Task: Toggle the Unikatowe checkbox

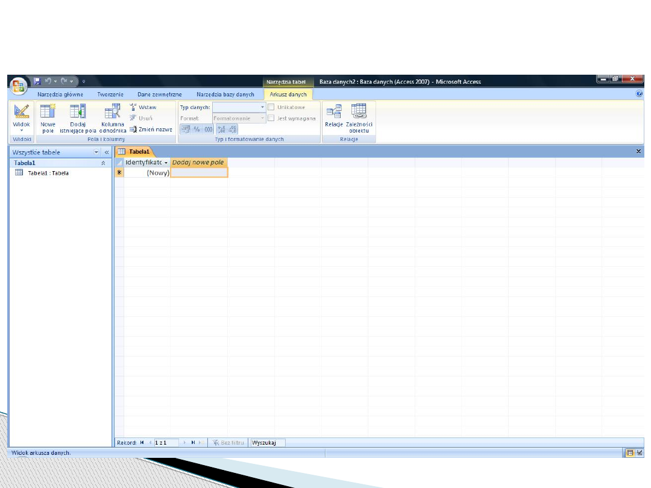Action: pyautogui.click(x=271, y=107)
